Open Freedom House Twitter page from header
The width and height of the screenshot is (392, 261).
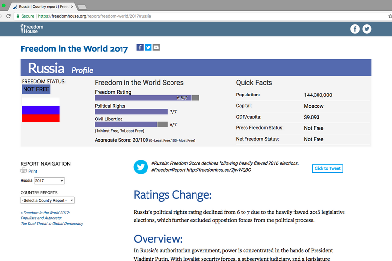pyautogui.click(x=367, y=29)
